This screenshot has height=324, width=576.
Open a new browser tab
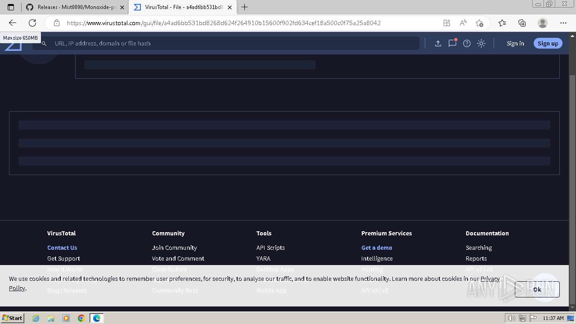tap(245, 7)
